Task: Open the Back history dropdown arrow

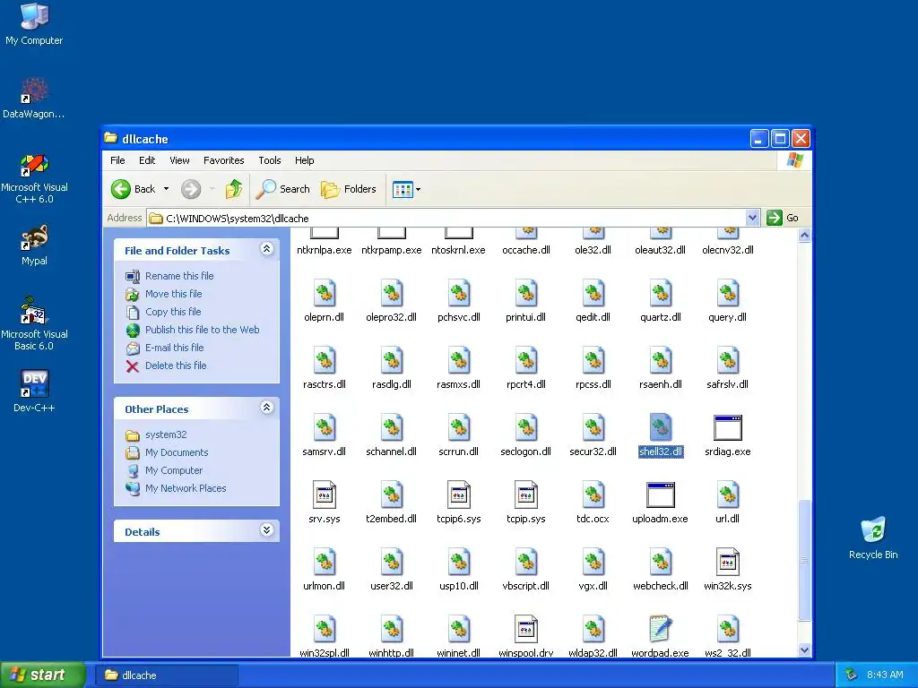Action: tap(166, 189)
